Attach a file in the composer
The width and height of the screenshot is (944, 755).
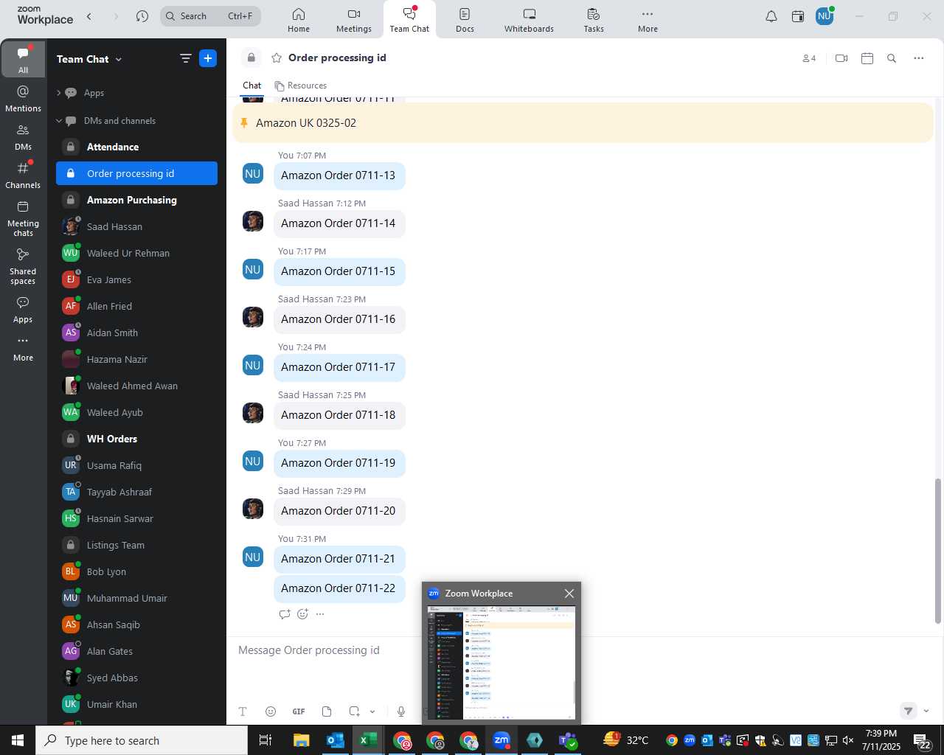point(327,711)
